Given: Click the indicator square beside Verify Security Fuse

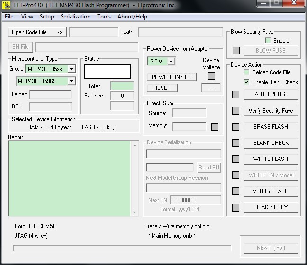Looking at the screenshot, I should point(235,111).
